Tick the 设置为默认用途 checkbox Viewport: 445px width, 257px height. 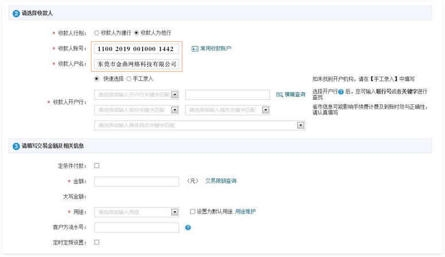pos(193,212)
